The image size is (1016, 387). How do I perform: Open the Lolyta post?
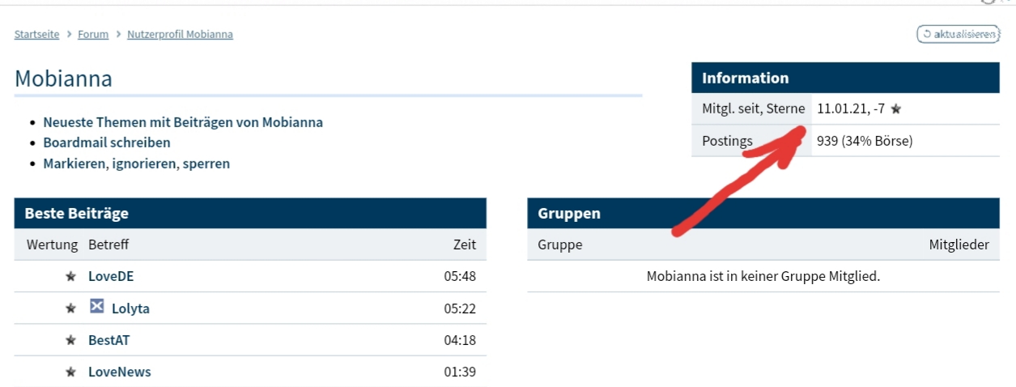(130, 308)
